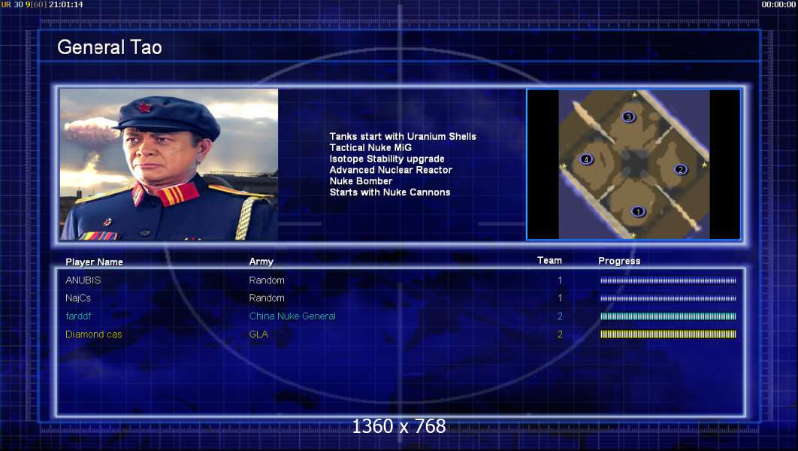Click team number for ANUBIS
The height and width of the screenshot is (451, 798).
[560, 280]
